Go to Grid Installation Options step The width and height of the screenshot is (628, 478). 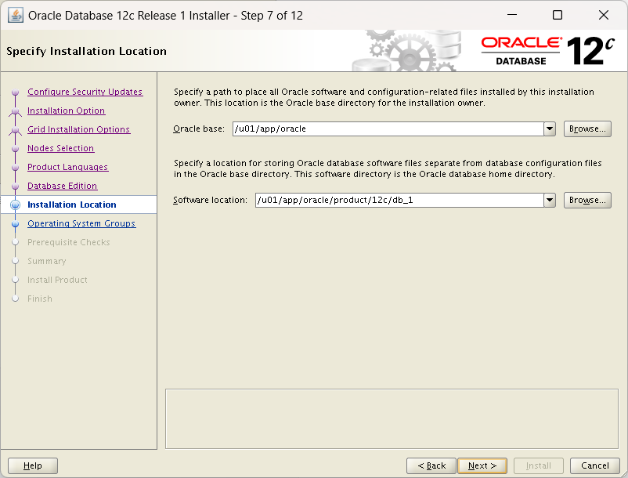[78, 129]
